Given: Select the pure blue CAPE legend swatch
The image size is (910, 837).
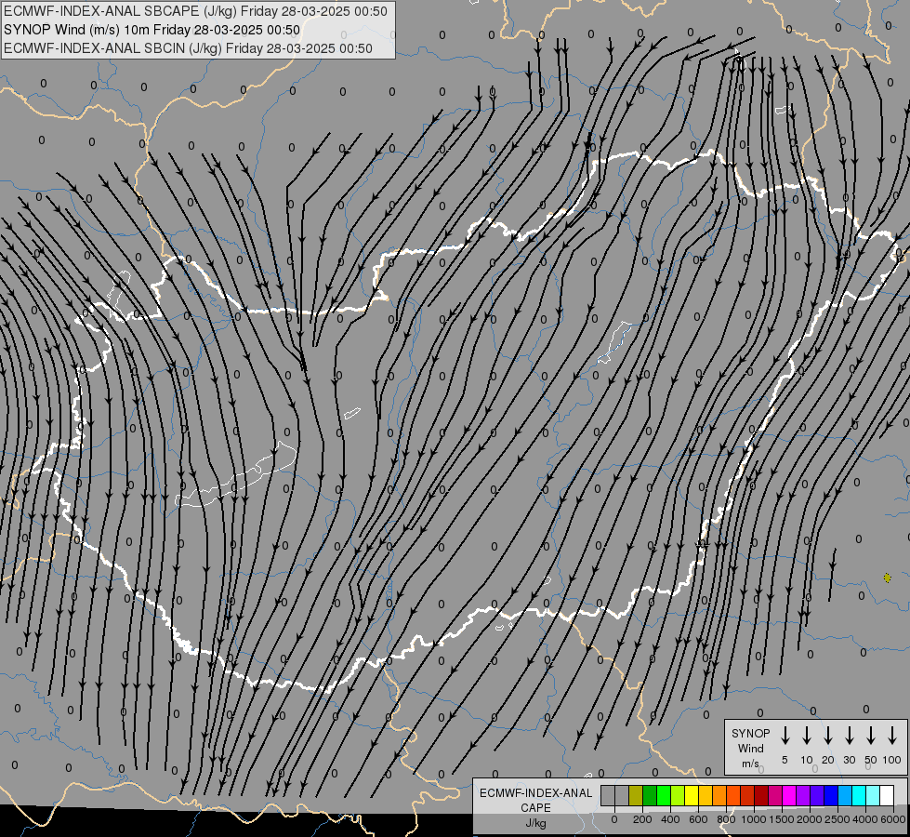Looking at the screenshot, I should (831, 795).
